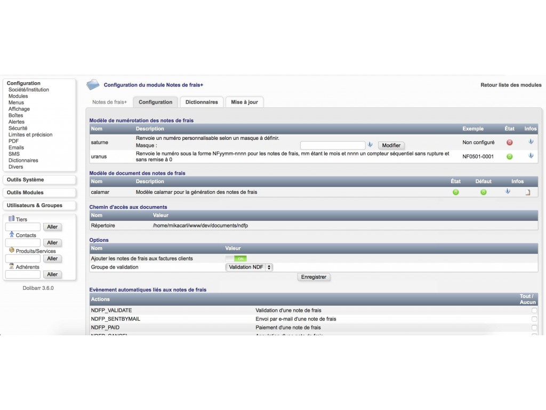This screenshot has height=410, width=546.
Task: Open SMS settings link
Action: coord(14,154)
